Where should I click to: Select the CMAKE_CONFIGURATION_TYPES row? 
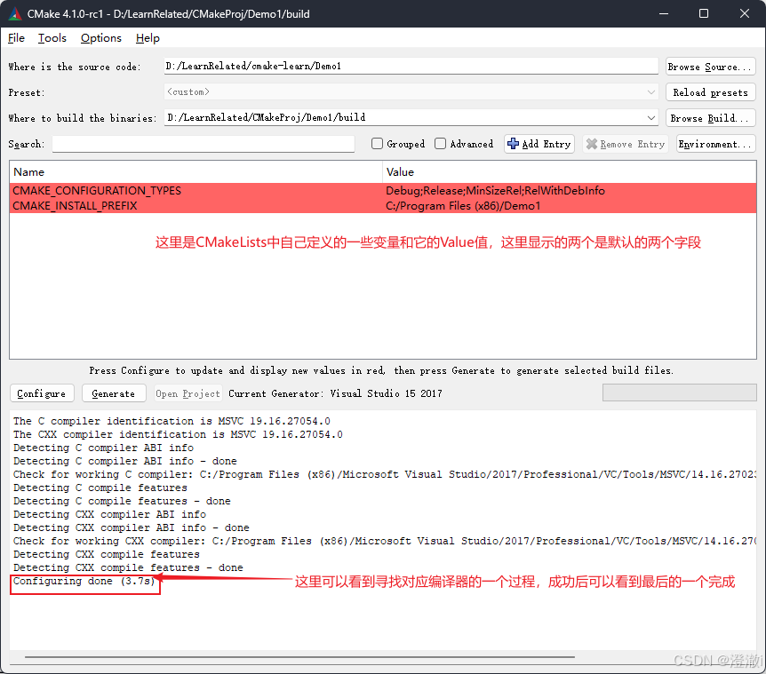click(x=382, y=190)
